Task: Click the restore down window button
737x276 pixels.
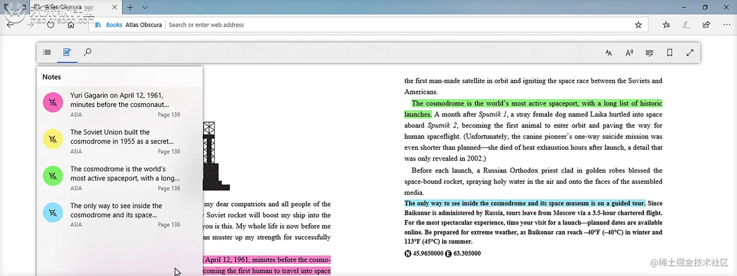Action: tap(705, 7)
